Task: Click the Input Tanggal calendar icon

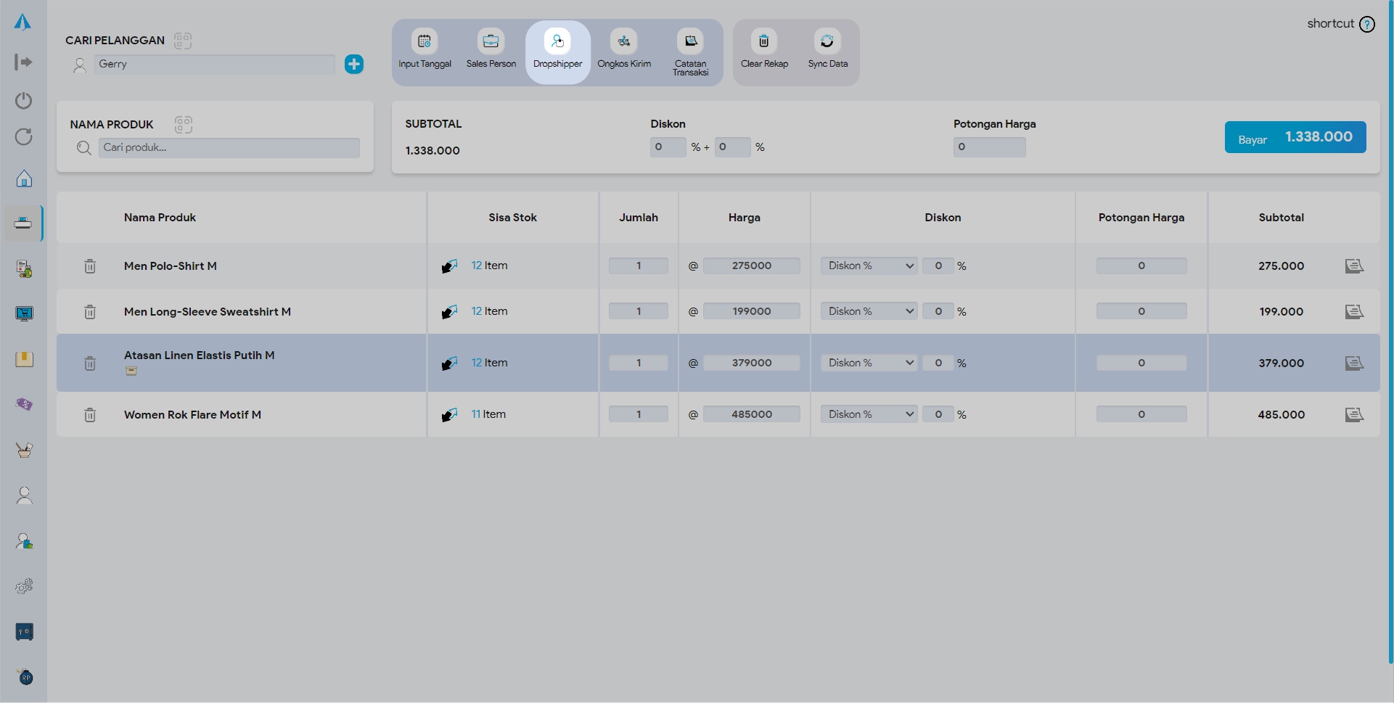Action: pyautogui.click(x=425, y=42)
